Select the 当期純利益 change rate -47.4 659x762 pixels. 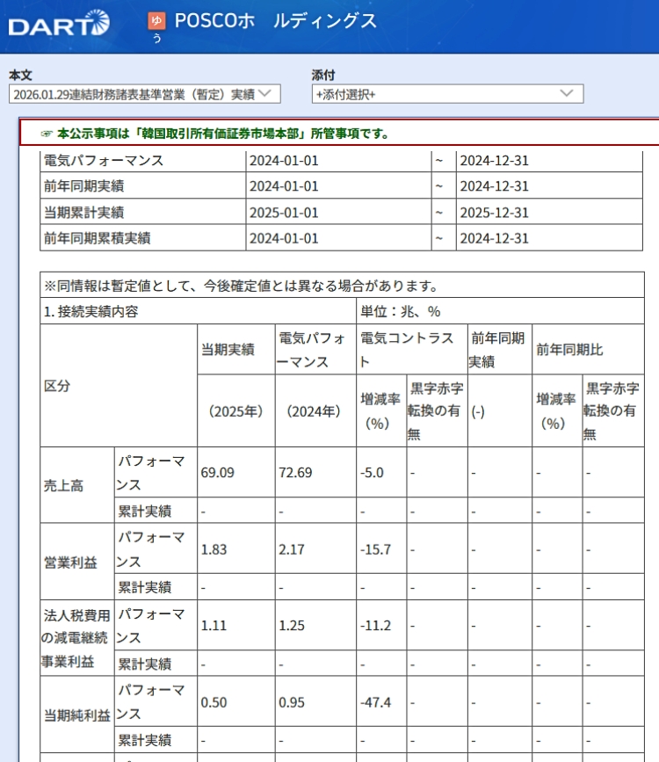coord(375,702)
